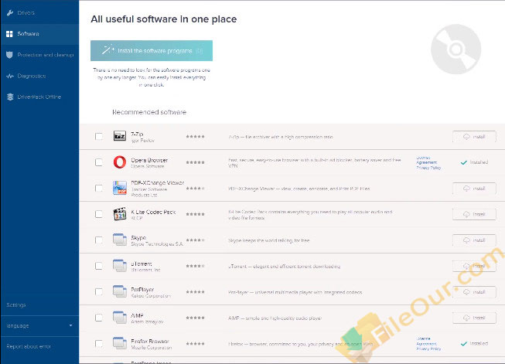Open the Software section
This screenshot has width=505, height=364.
pyautogui.click(x=39, y=34)
